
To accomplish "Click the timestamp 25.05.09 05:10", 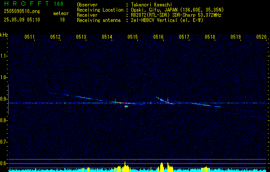I will click(x=22, y=19).
